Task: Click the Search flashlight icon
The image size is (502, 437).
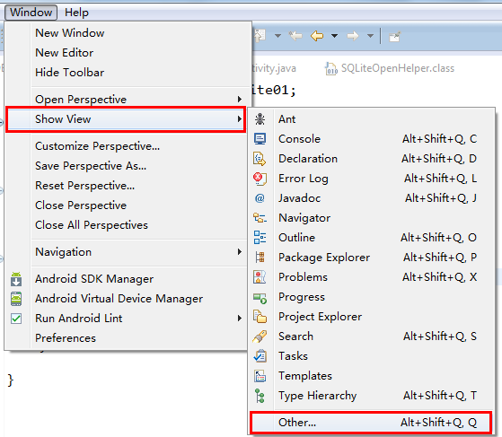Action: tap(260, 336)
